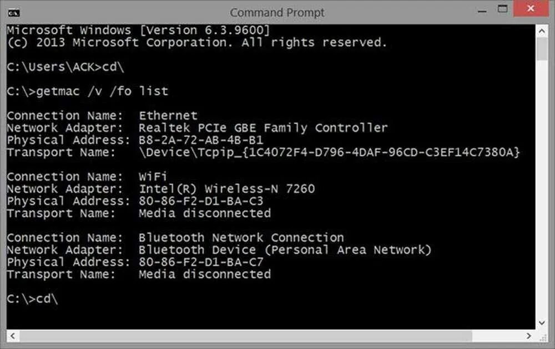The width and height of the screenshot is (555, 349).
Task: Close the Command Prompt window
Action: click(x=534, y=9)
